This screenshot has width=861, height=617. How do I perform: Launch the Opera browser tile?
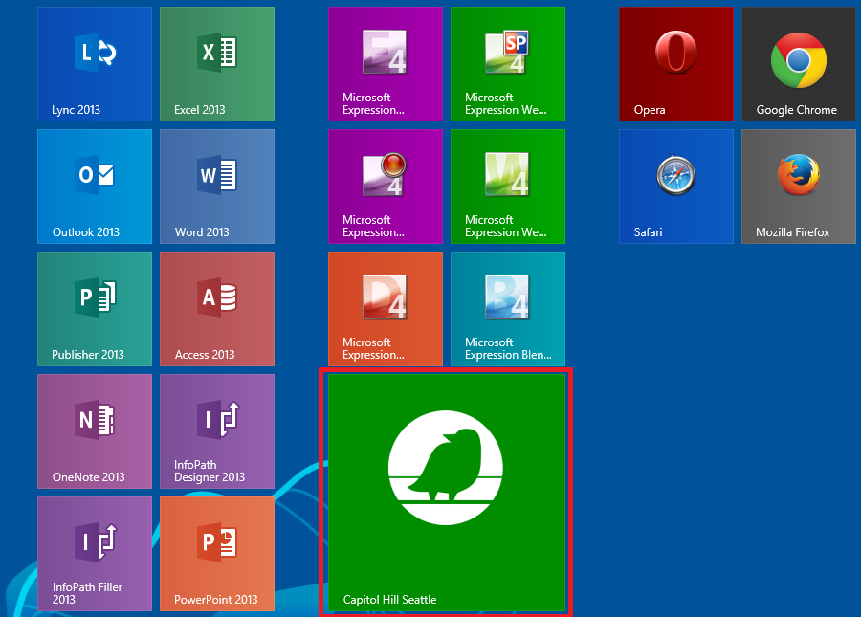point(676,64)
